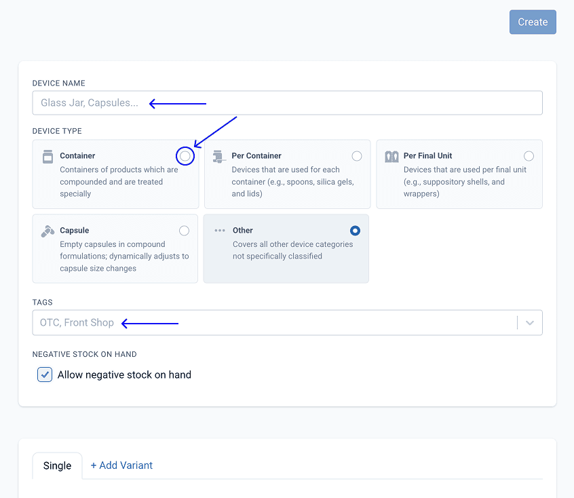Click the Capsule pill icon
574x498 pixels.
47,231
